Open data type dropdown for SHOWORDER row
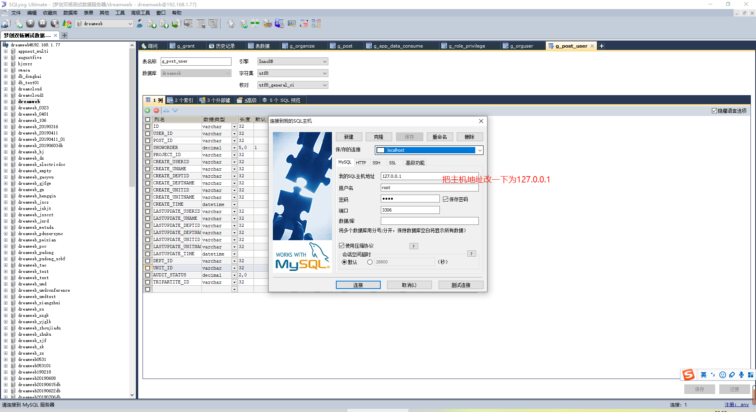This screenshot has height=412, width=756. click(234, 148)
